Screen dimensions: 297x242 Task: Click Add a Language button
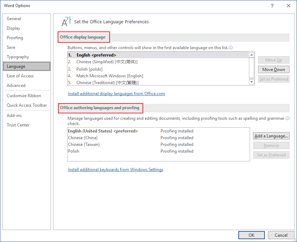271,136
